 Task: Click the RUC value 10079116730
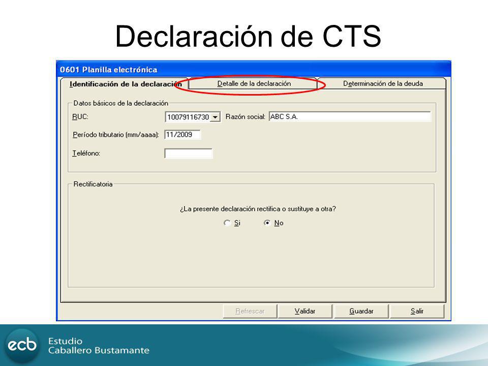(188, 117)
